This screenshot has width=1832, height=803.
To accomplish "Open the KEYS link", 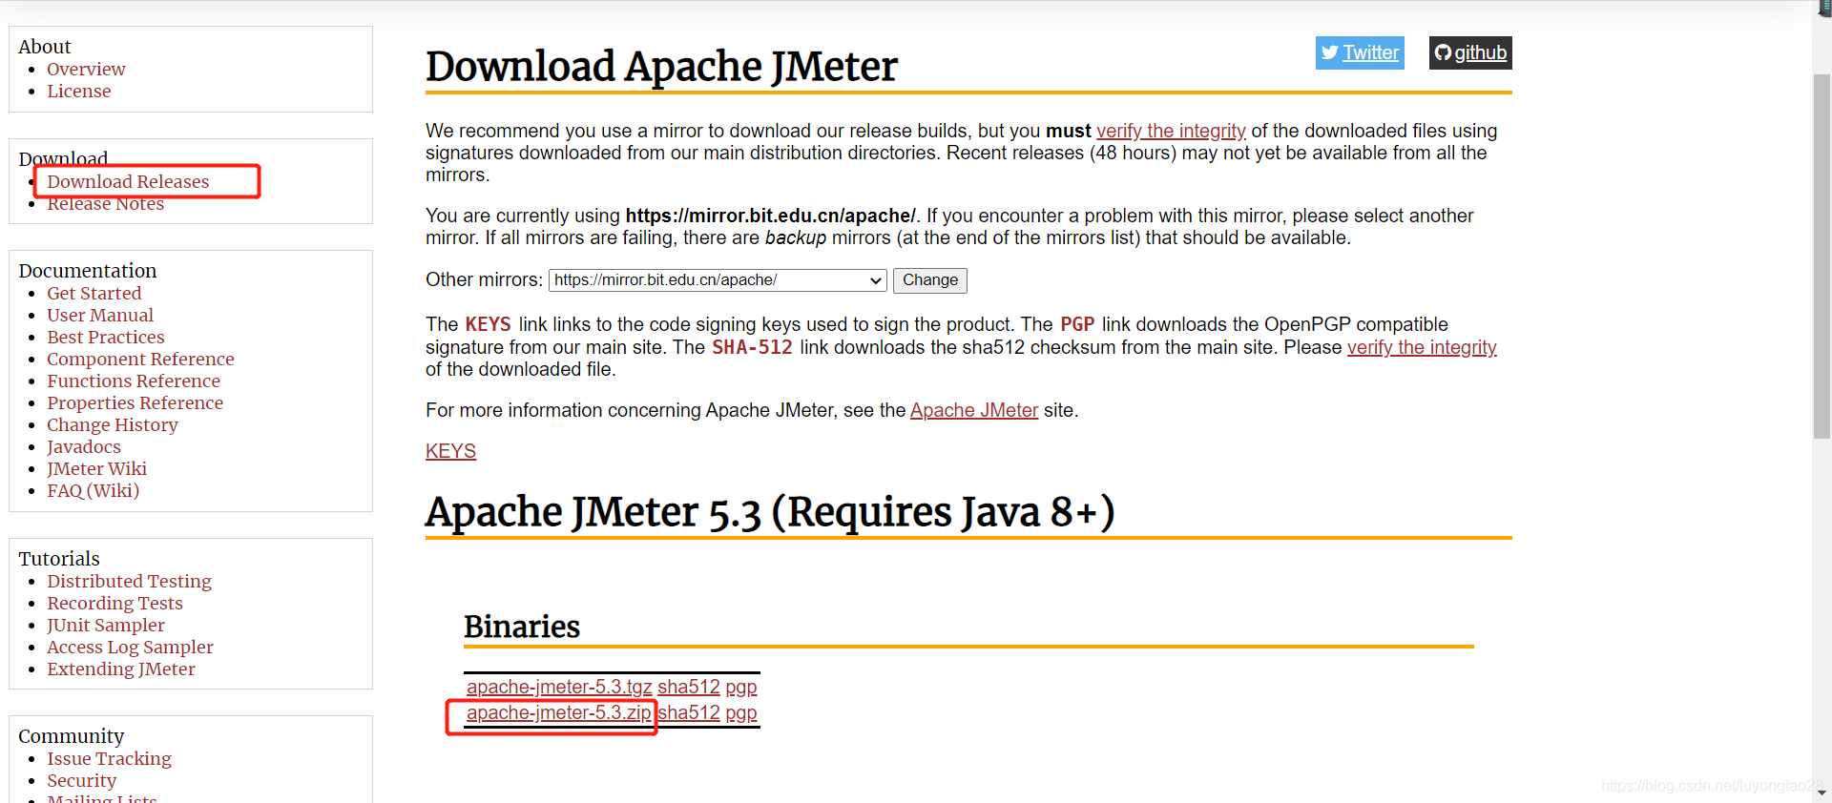I will click(x=450, y=451).
